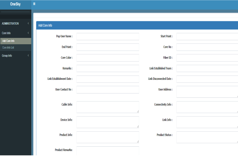This screenshot has height=156, width=238.
Task: Click into the Core Color field
Action: tap(107, 58)
